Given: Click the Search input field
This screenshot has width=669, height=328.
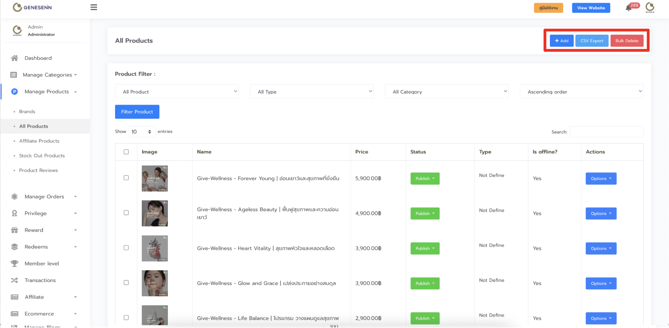Looking at the screenshot, I should click(x=606, y=132).
